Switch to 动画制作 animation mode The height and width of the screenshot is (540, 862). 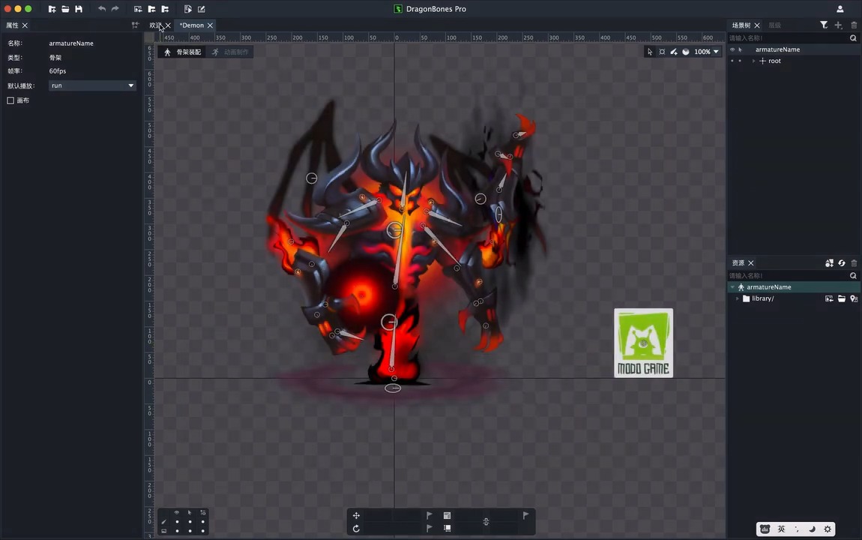click(x=231, y=52)
